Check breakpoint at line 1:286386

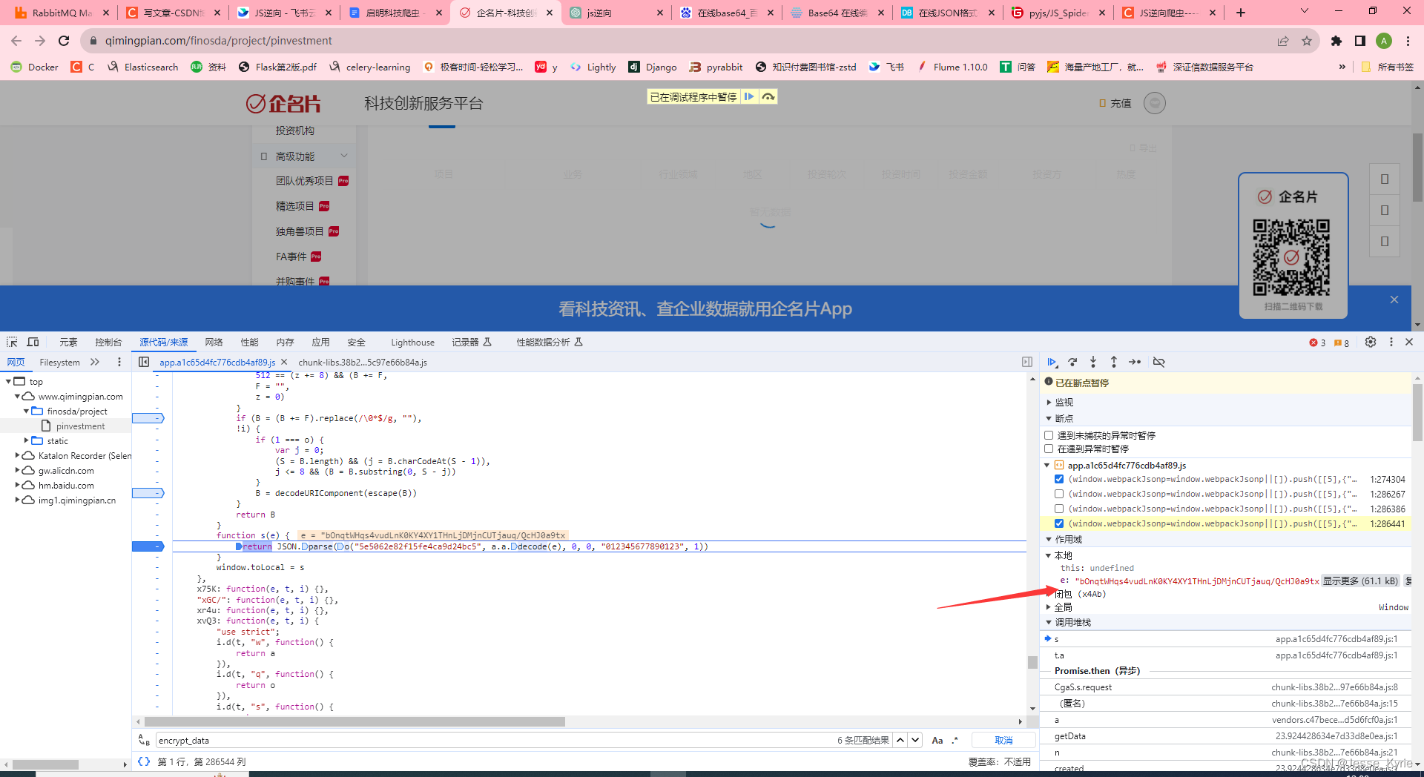click(1059, 509)
